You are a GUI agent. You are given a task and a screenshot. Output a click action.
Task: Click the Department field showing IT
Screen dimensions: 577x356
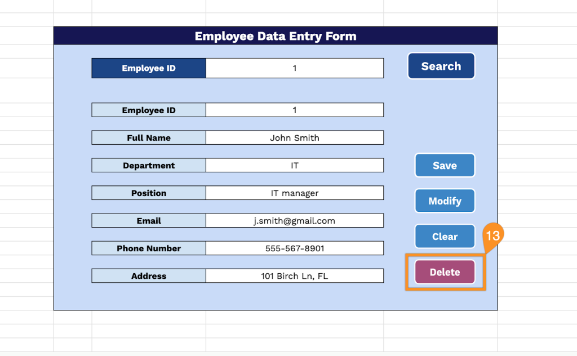click(x=294, y=165)
